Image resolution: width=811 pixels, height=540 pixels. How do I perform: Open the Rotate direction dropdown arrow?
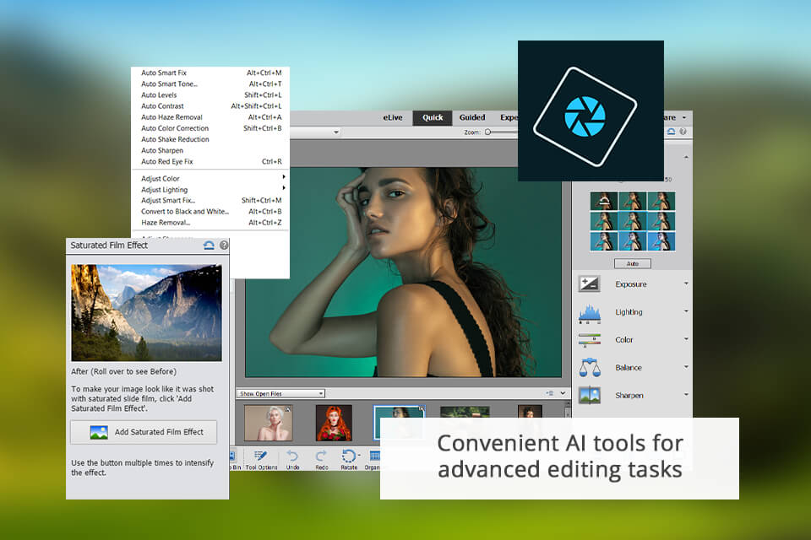360,456
